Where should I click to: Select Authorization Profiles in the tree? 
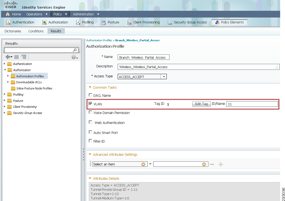point(30,76)
